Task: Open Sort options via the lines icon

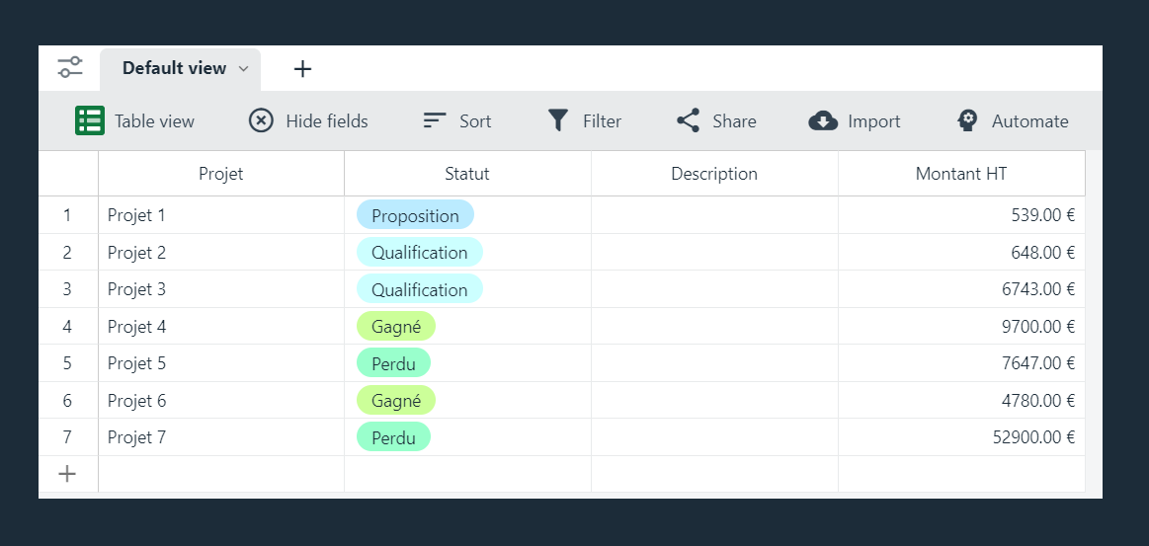Action: (x=436, y=120)
